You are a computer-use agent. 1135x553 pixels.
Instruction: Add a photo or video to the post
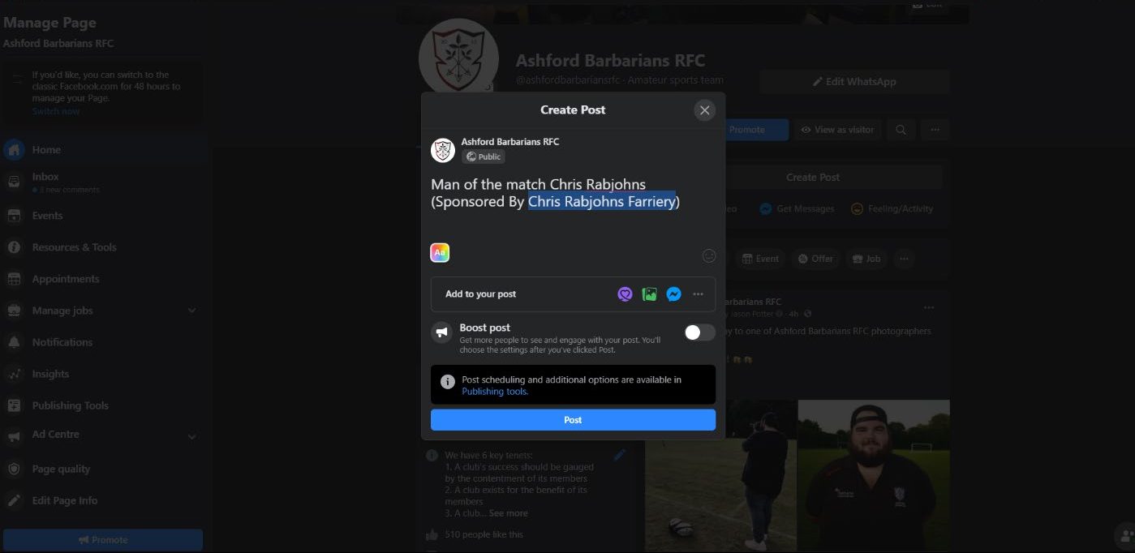click(649, 294)
